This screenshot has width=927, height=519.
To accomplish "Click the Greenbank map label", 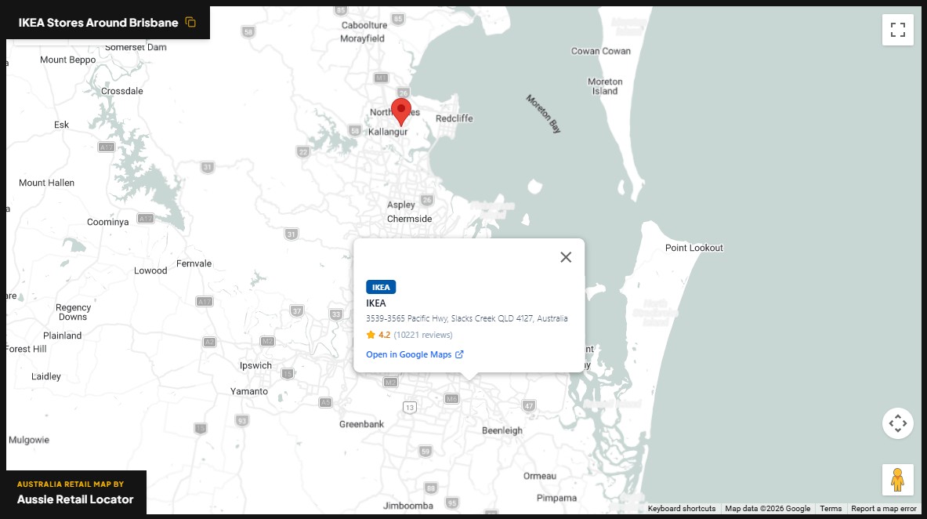I will pos(361,424).
